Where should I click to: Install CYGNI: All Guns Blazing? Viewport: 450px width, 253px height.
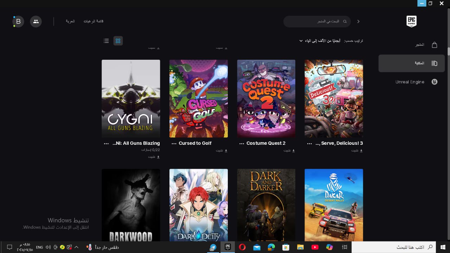tap(154, 157)
